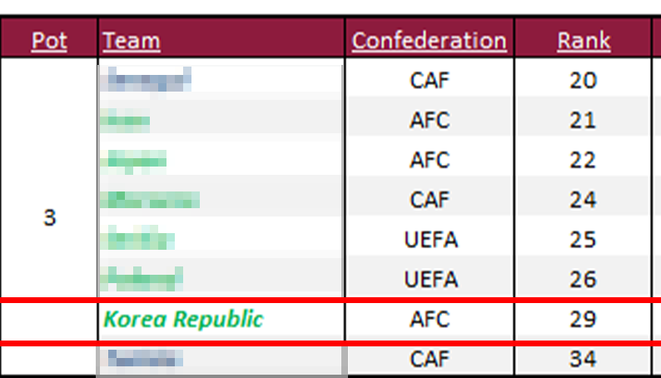Image resolution: width=661 pixels, height=378 pixels.
Task: Select AFC cell in Korea Republic row
Action: 429,319
